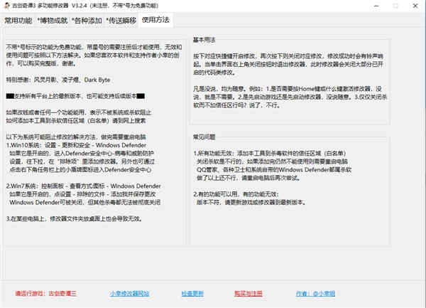
Task: Click the 作者: @小幸姐 link
Action: [x=315, y=294]
